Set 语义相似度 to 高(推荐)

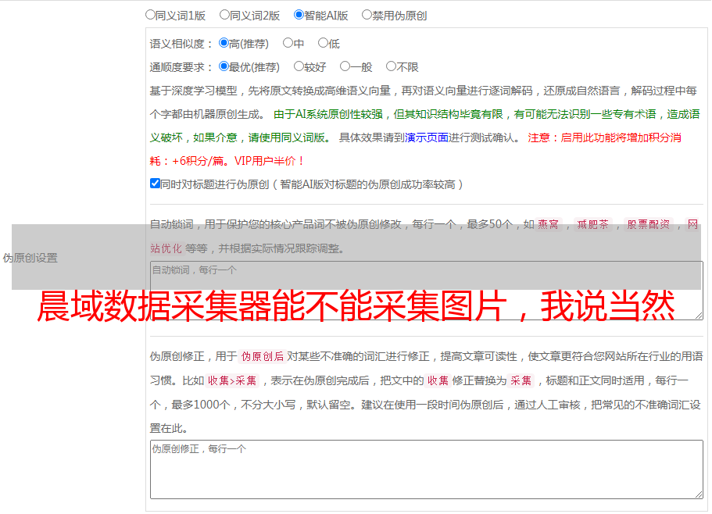tap(224, 44)
